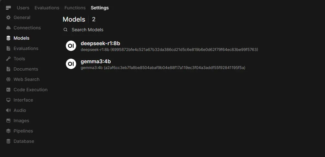The image size is (325, 157).
Task: Click the Web Search globe icon
Action: 8,79
